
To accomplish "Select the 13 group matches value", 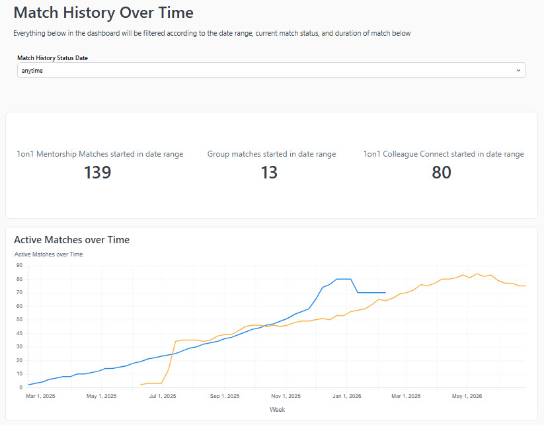I will point(269,173).
